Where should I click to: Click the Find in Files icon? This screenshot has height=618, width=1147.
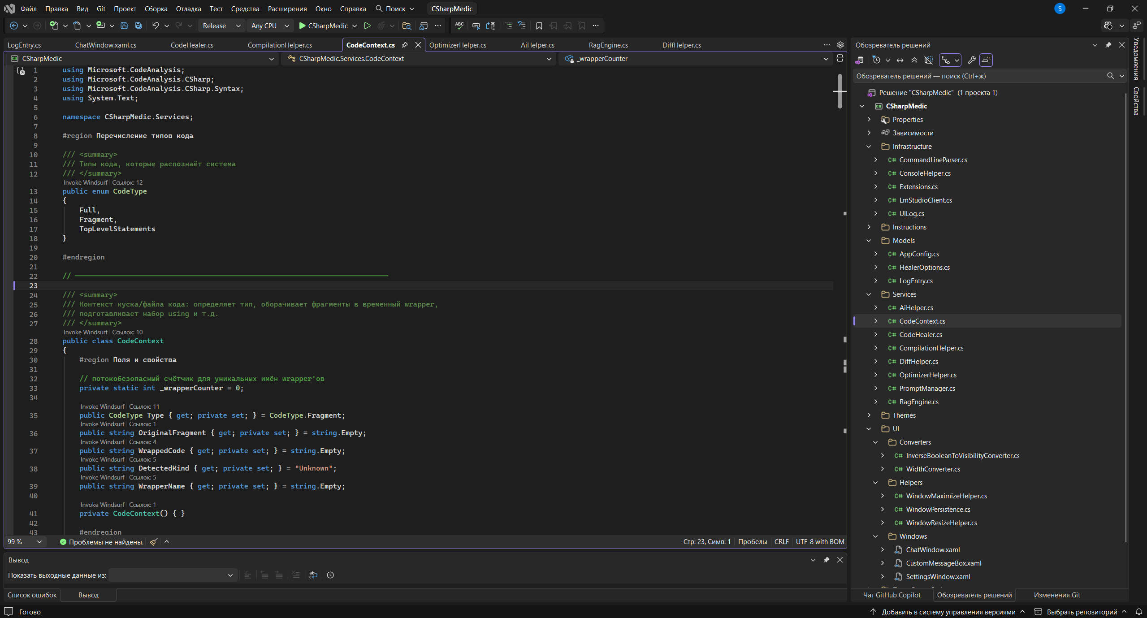(x=407, y=26)
